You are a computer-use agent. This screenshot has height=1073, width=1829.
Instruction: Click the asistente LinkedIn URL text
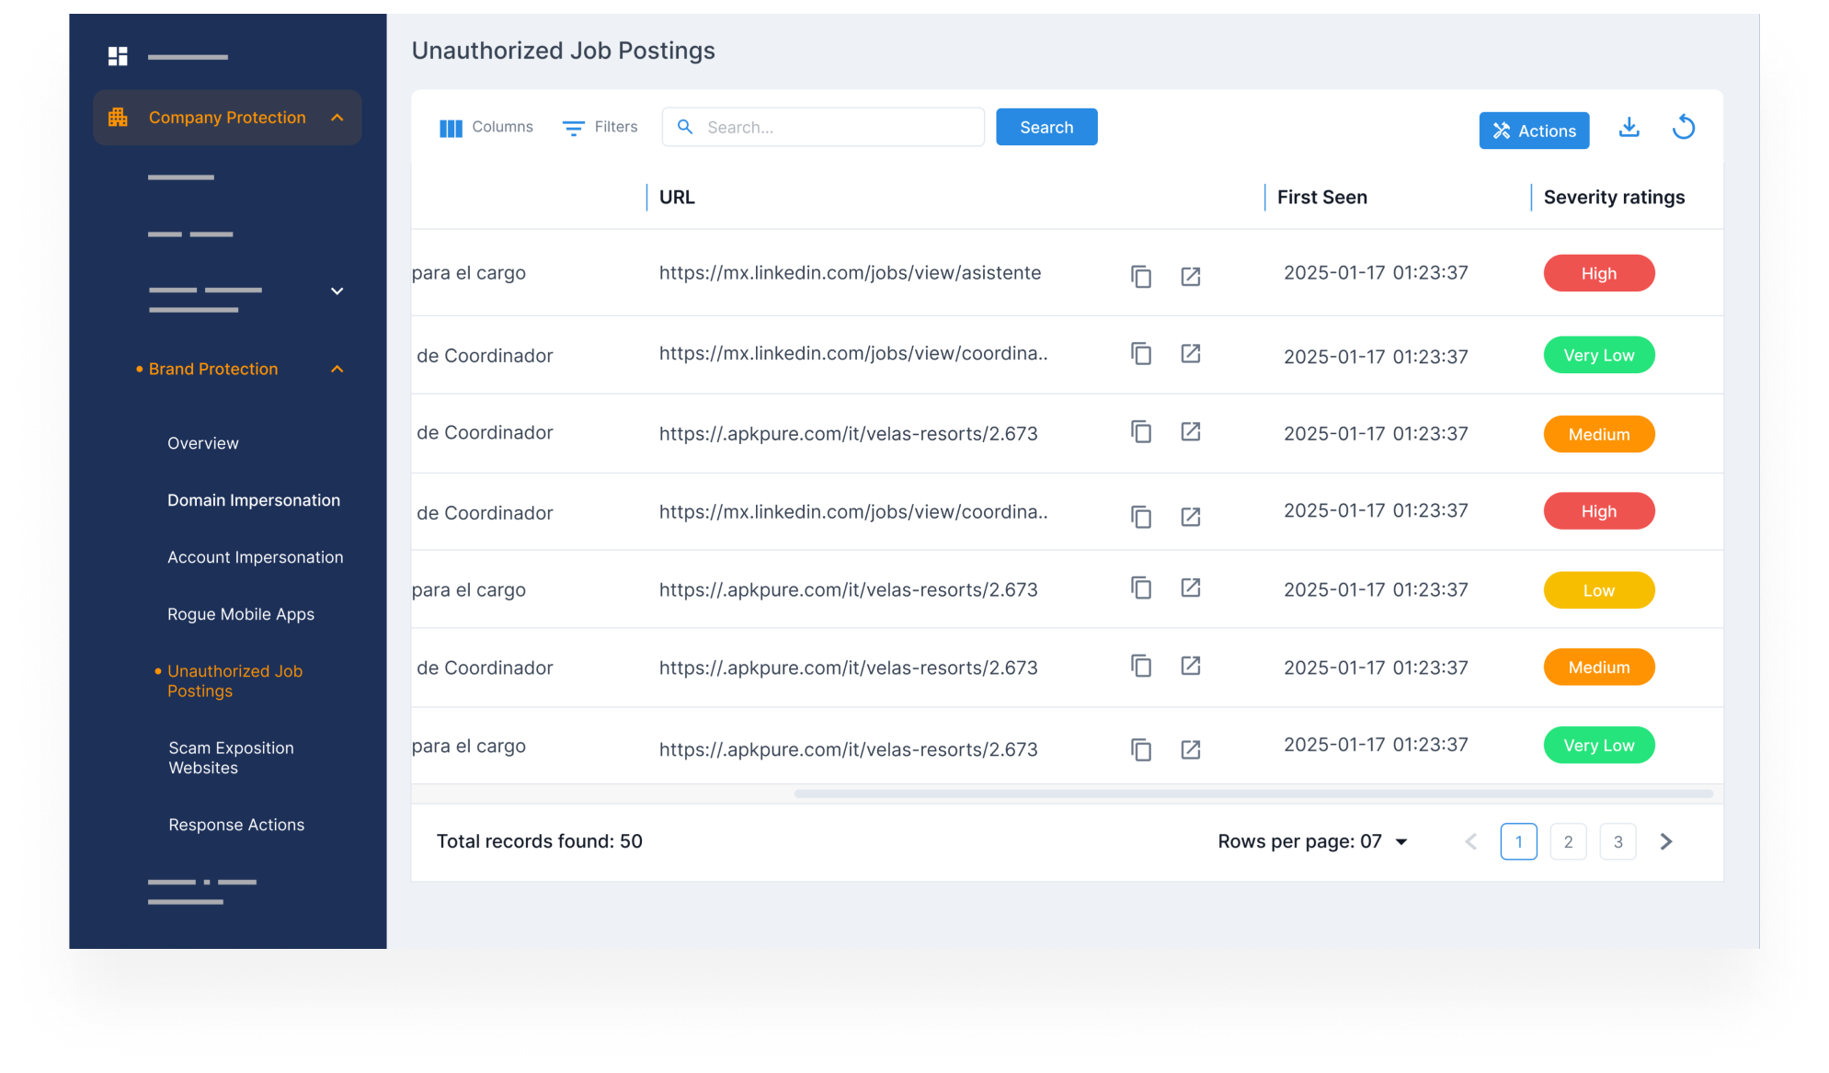850,273
